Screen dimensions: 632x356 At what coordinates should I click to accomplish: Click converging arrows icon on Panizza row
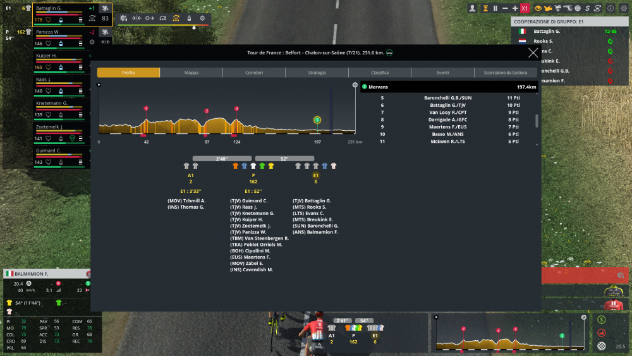click(x=105, y=42)
